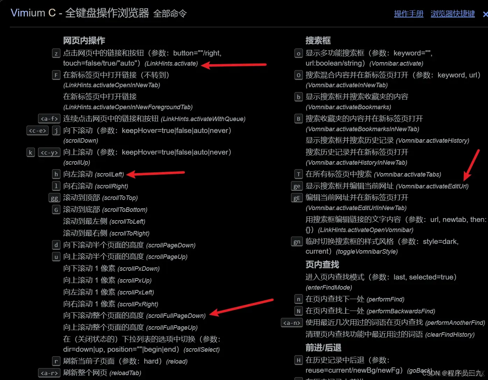Close the commands panel with the X

point(485,14)
